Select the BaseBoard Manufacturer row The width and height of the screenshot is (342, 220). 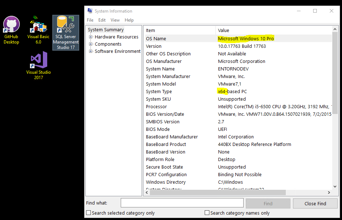tap(239, 137)
